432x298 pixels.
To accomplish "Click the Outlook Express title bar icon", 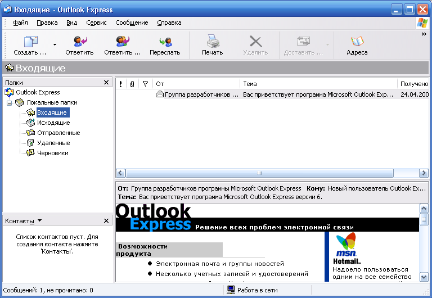I will pos(7,10).
